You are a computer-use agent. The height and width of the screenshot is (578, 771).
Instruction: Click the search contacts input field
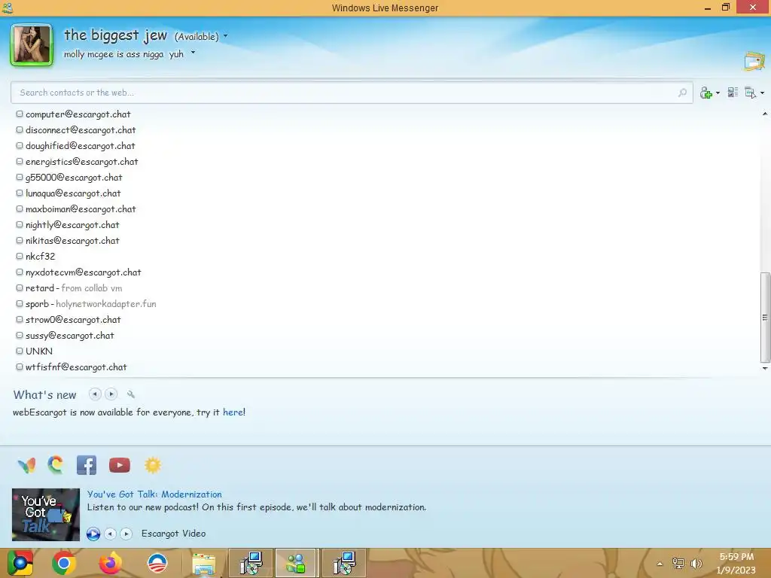[352, 93]
